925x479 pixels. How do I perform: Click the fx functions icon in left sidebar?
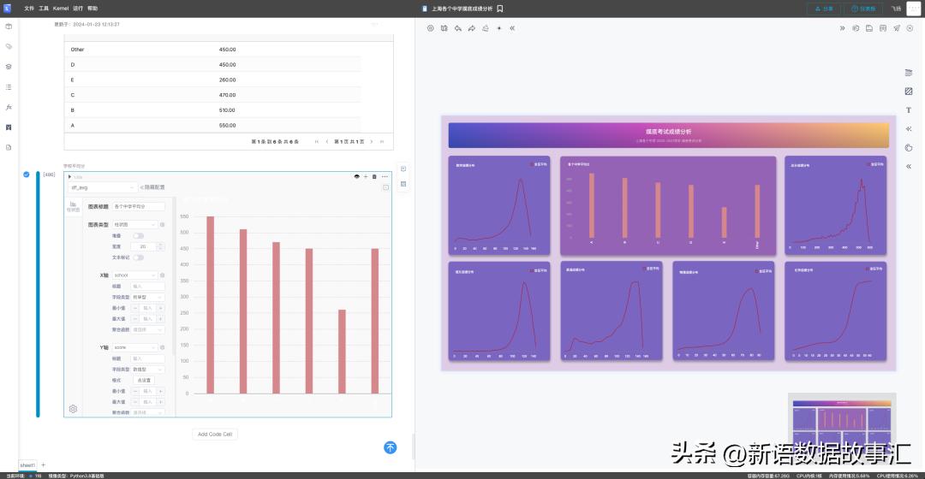pyautogui.click(x=9, y=107)
